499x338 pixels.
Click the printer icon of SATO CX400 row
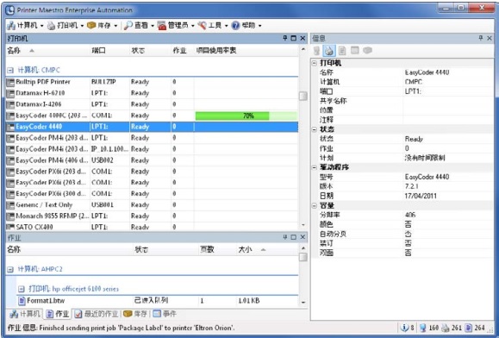(10, 227)
